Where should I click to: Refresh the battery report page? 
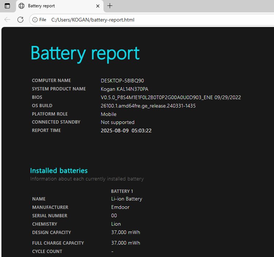[20, 20]
